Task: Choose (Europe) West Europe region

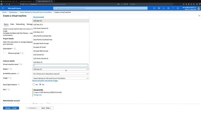Action: pos(61,51)
